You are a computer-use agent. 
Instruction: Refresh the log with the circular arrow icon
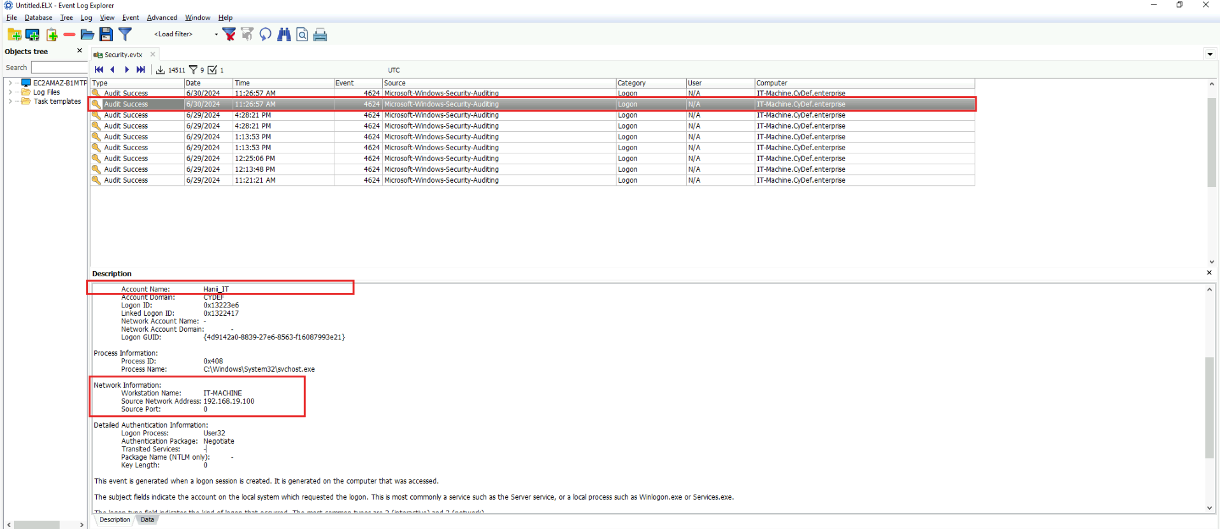pyautogui.click(x=266, y=34)
